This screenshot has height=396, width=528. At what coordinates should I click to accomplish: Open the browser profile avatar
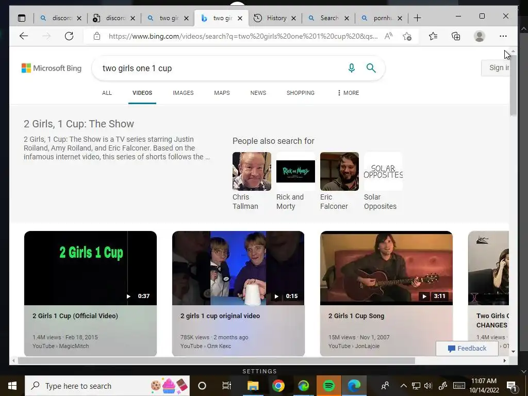click(x=479, y=36)
